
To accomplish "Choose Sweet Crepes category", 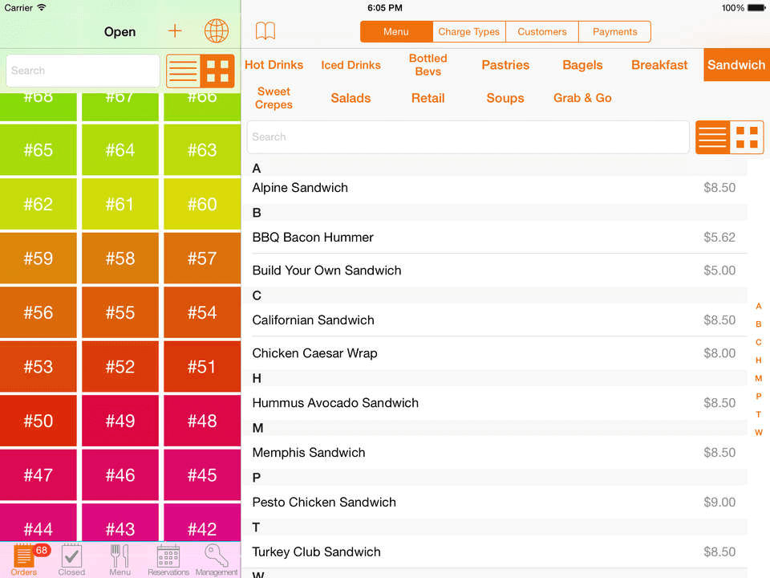I will [274, 98].
